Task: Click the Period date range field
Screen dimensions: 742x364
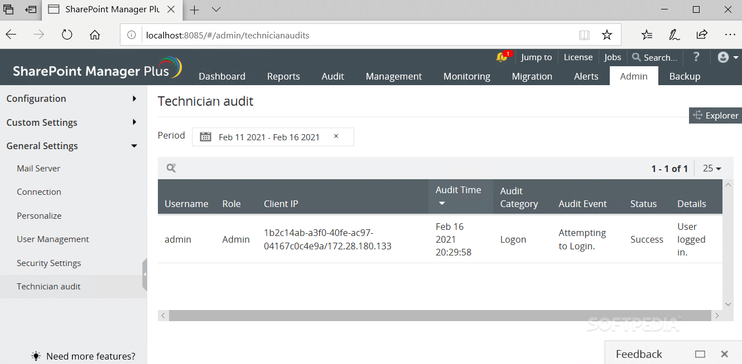Action: [273, 137]
